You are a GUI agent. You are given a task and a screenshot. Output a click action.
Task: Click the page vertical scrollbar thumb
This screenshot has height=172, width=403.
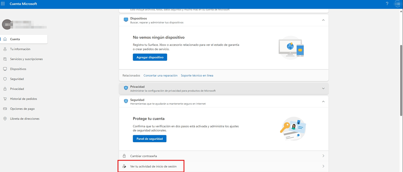[401, 80]
